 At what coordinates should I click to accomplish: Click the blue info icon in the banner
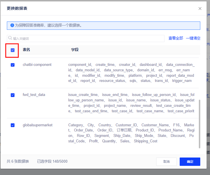click(12, 25)
